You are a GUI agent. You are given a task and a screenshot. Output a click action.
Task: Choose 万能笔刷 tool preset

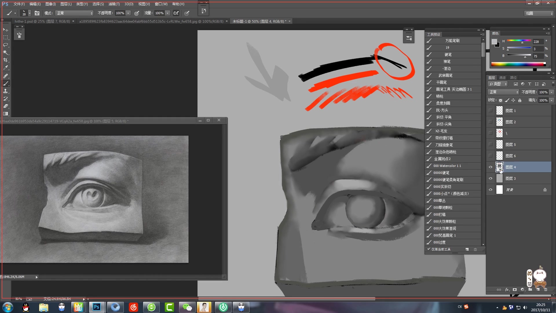coord(453,41)
